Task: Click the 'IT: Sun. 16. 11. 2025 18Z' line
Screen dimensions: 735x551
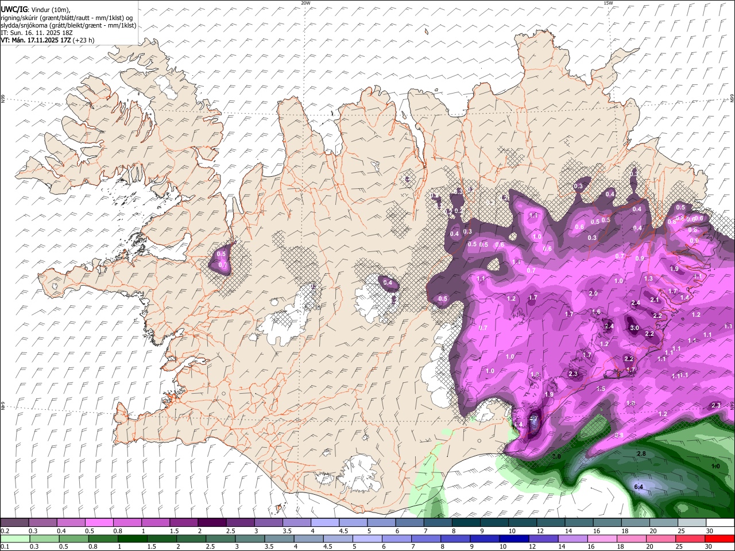Action: pos(37,33)
